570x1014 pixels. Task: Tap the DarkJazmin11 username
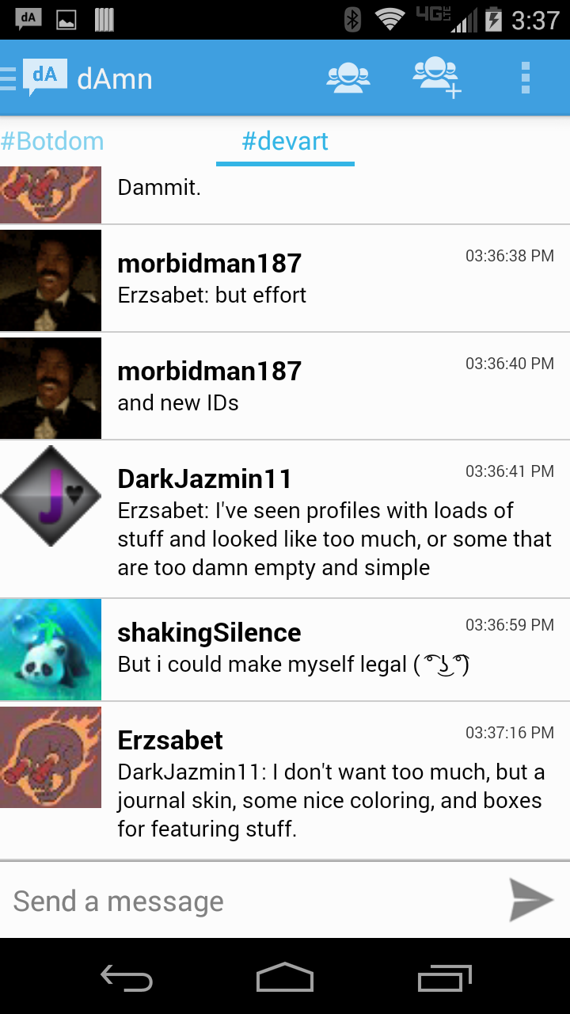click(x=204, y=478)
